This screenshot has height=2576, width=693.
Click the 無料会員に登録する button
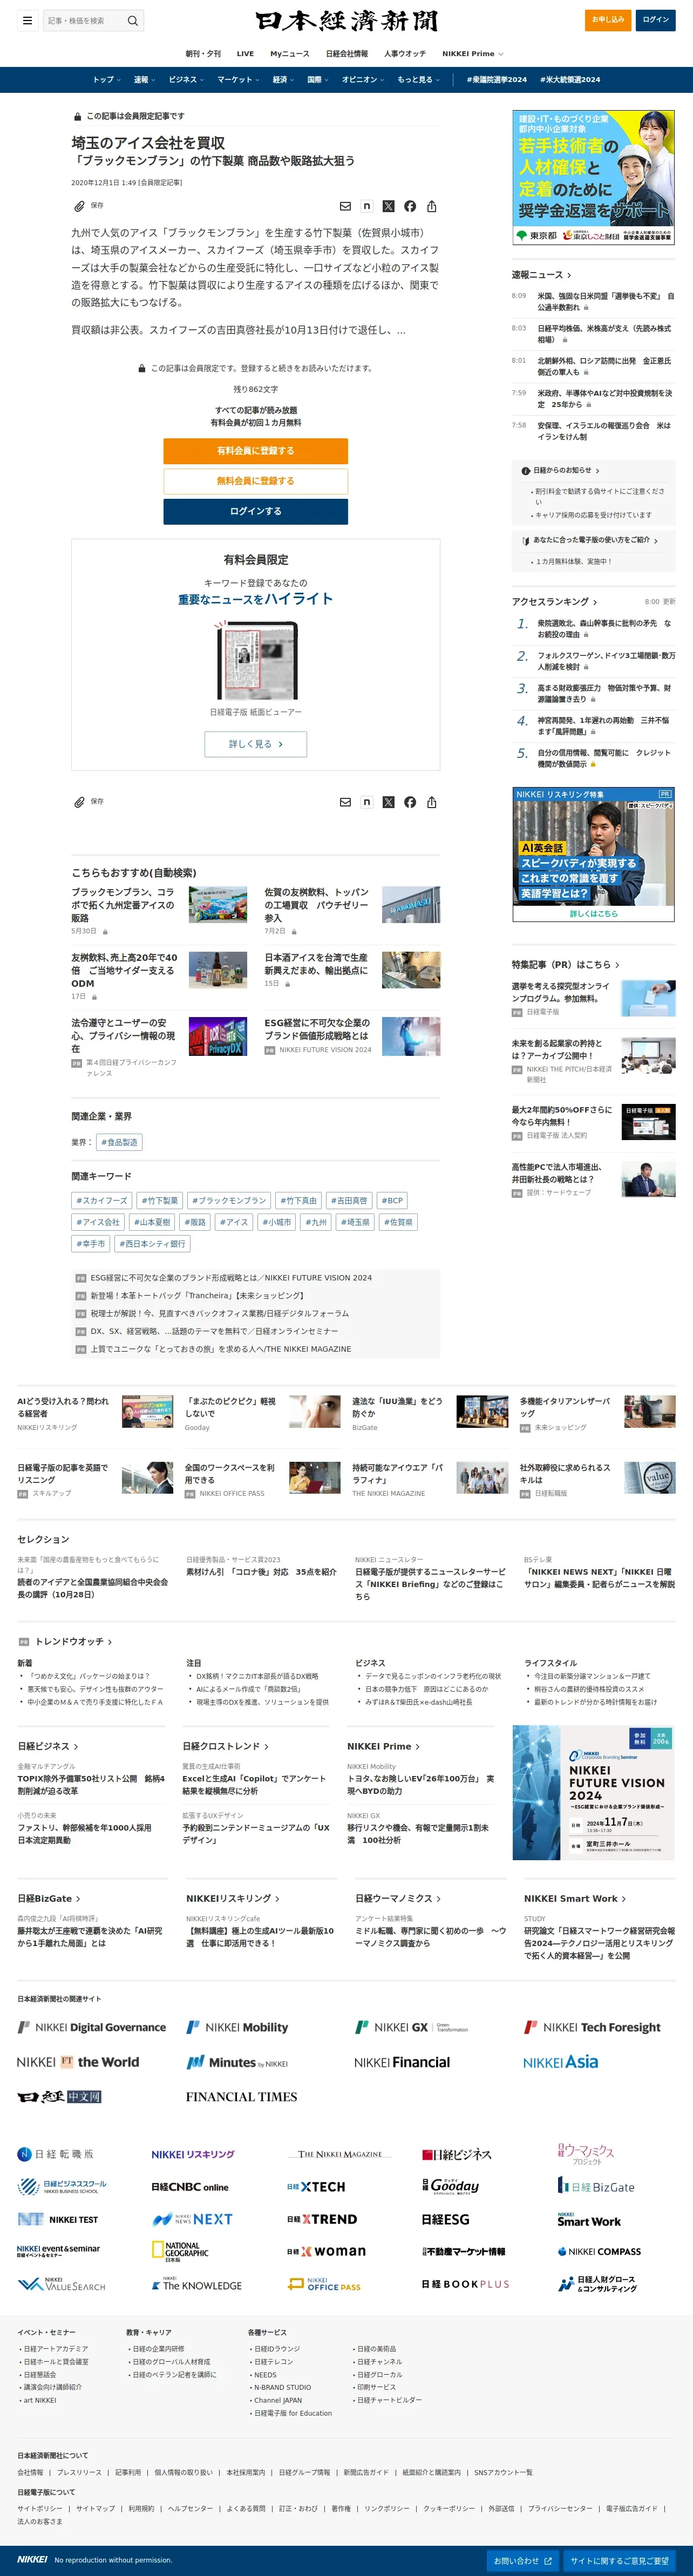pos(256,481)
